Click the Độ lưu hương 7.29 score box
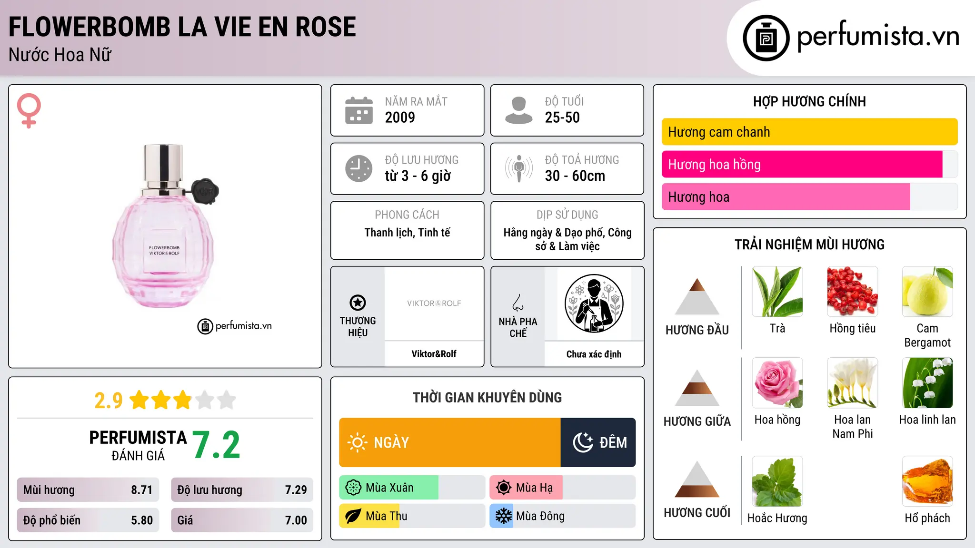This screenshot has width=975, height=548. 242,489
